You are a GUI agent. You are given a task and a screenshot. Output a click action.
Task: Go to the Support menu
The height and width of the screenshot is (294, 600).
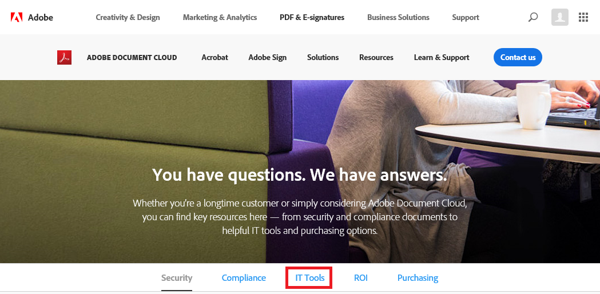(465, 17)
